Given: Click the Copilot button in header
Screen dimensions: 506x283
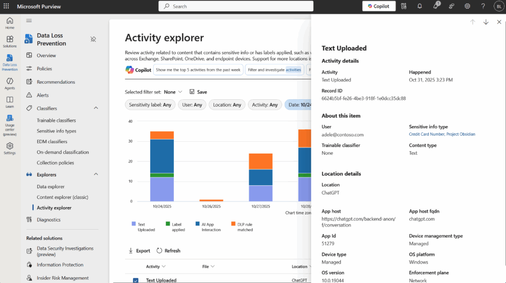Looking at the screenshot, I should [379, 6].
